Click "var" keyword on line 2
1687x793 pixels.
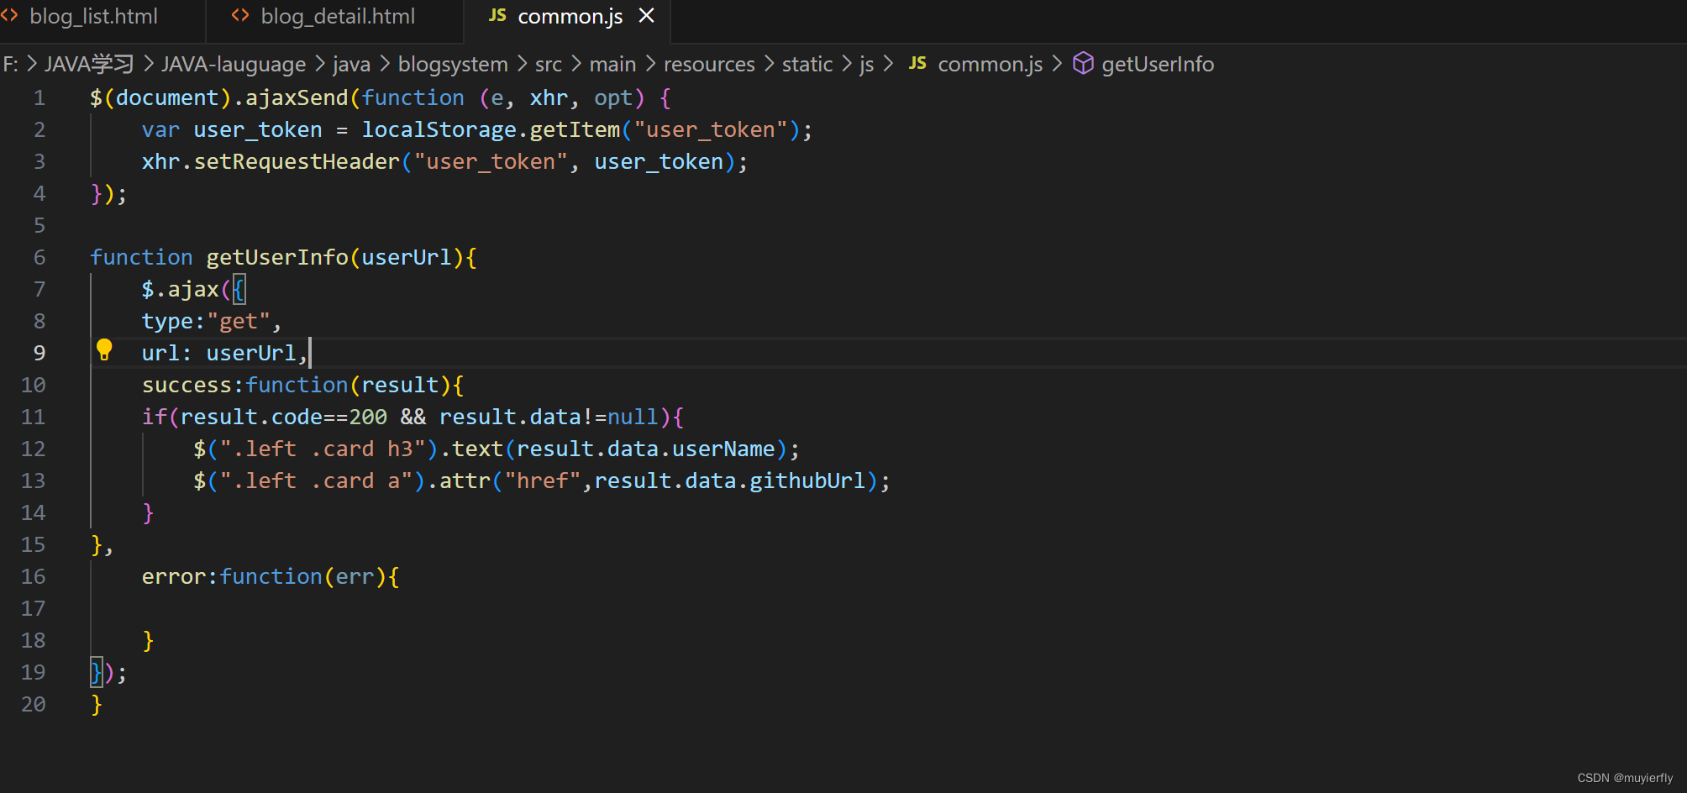click(161, 130)
